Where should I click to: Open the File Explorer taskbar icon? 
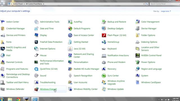pyautogui.click(x=10, y=99)
